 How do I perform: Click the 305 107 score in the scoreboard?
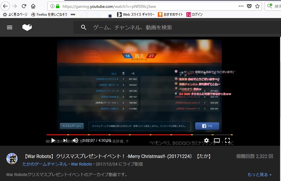[x=133, y=97]
